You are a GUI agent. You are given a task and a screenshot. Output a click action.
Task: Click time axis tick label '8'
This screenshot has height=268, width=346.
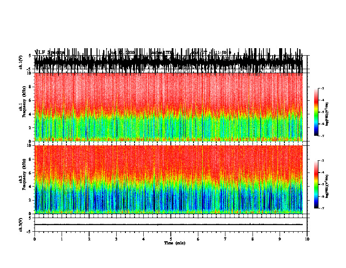point(253,239)
